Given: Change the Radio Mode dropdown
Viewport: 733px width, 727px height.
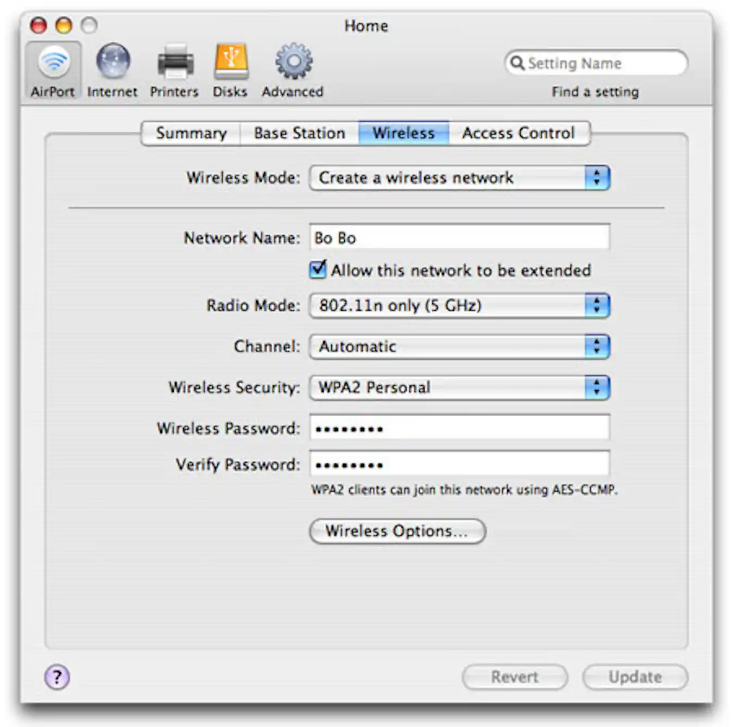Looking at the screenshot, I should (x=459, y=305).
